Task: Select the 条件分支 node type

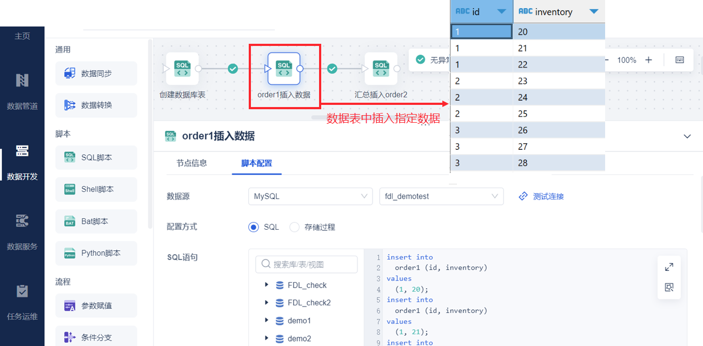Action: (x=96, y=337)
